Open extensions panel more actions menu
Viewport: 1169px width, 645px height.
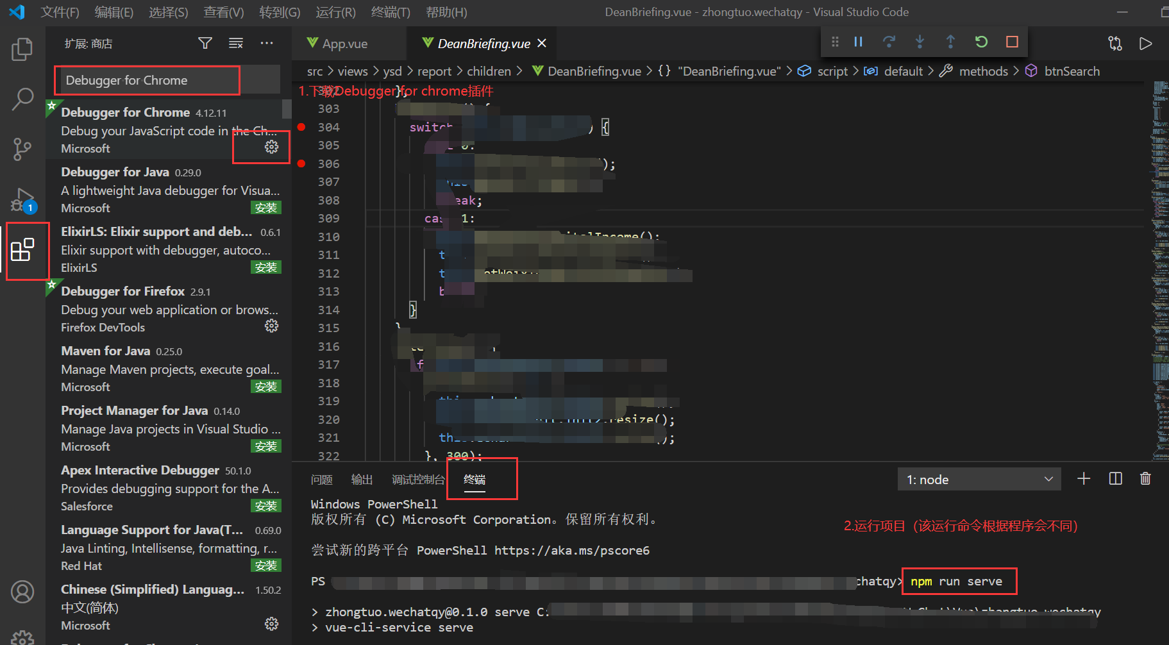267,43
